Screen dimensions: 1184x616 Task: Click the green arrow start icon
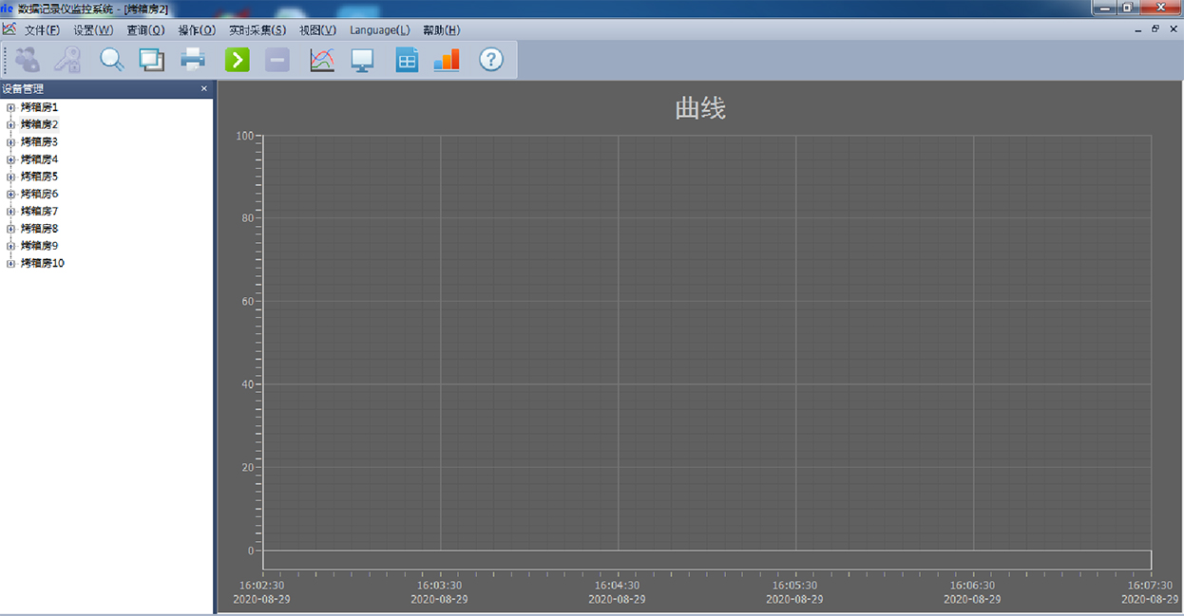(237, 60)
